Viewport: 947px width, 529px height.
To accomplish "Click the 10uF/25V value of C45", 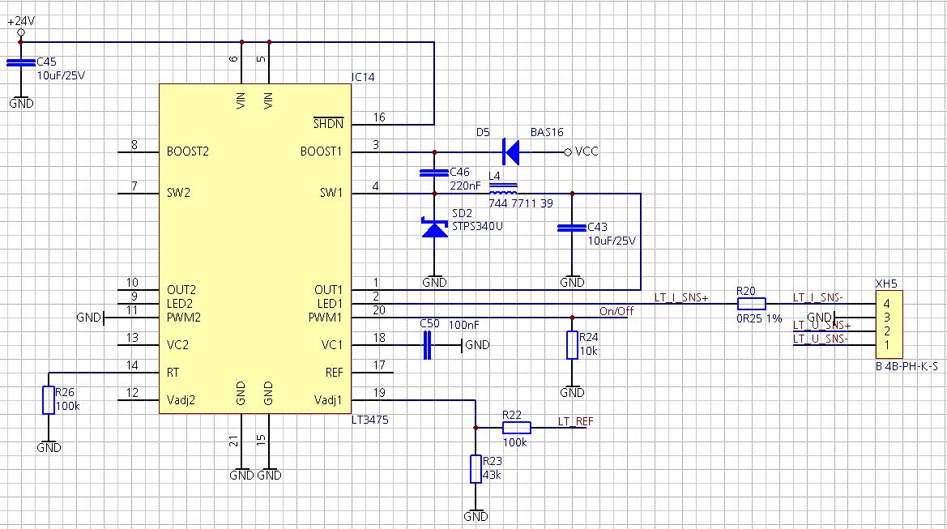I will click(x=61, y=76).
